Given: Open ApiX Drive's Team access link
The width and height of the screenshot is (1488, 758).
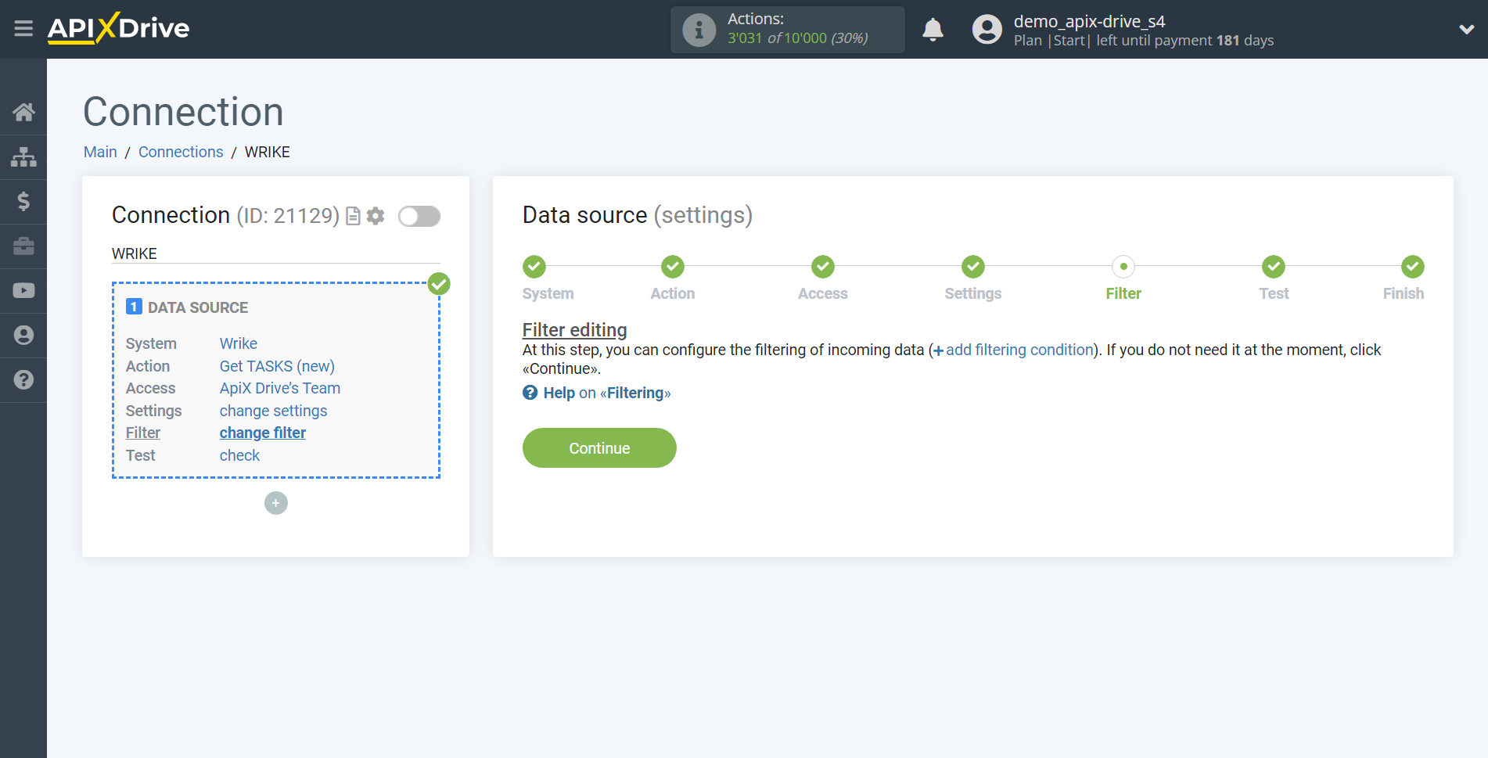Looking at the screenshot, I should click(280, 388).
